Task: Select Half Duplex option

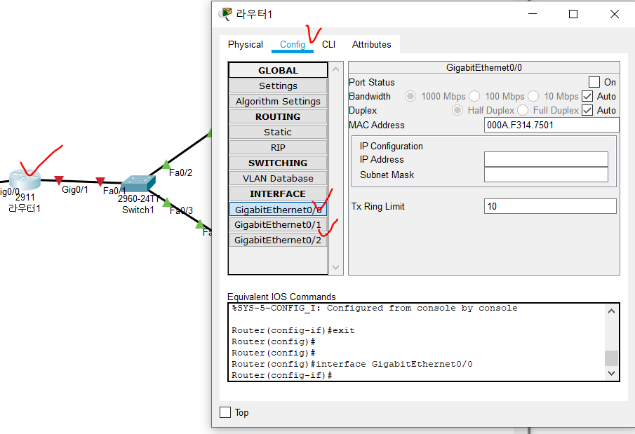Action: pos(457,110)
